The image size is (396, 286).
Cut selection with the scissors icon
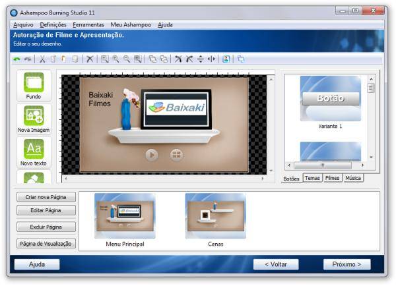coord(42,59)
